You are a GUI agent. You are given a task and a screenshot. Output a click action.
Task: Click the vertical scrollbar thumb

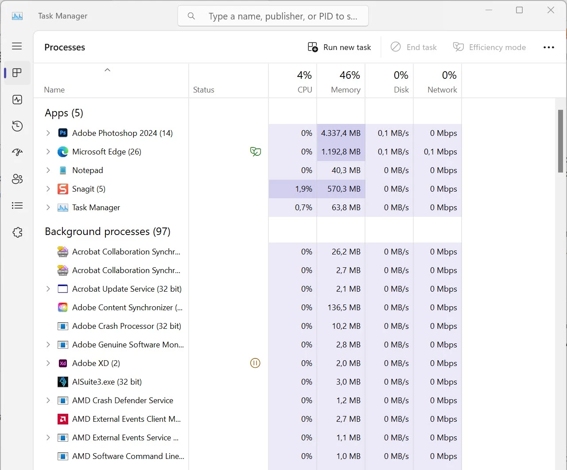[x=560, y=141]
